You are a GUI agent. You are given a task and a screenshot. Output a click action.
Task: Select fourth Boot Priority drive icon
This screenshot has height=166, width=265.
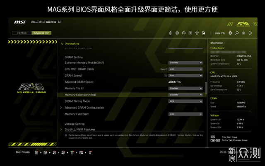63,152
